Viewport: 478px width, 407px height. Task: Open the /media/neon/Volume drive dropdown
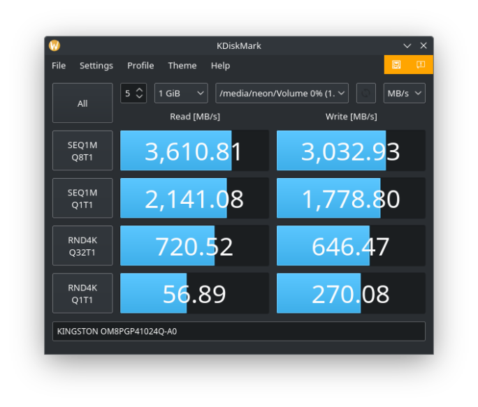(282, 94)
